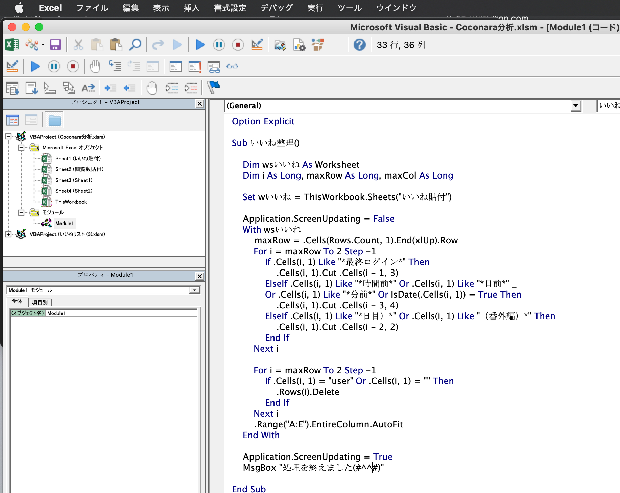Open the Module1 モジュール properties dropdown
Viewport: 620px width, 493px height.
(x=194, y=290)
